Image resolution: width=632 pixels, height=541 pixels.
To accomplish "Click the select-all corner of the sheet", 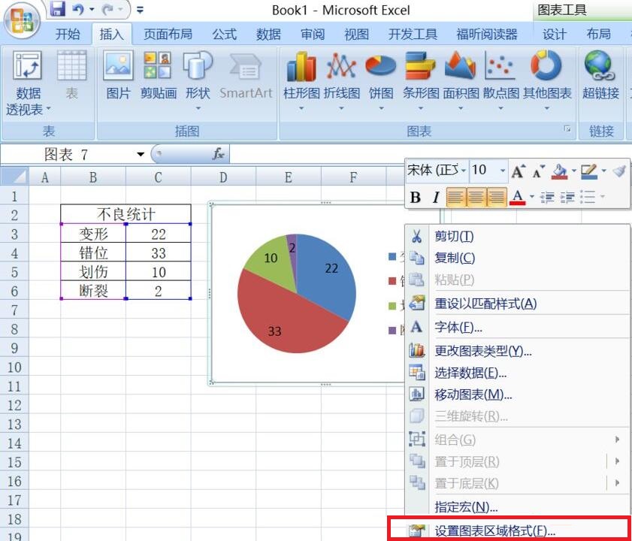I will click(x=14, y=177).
